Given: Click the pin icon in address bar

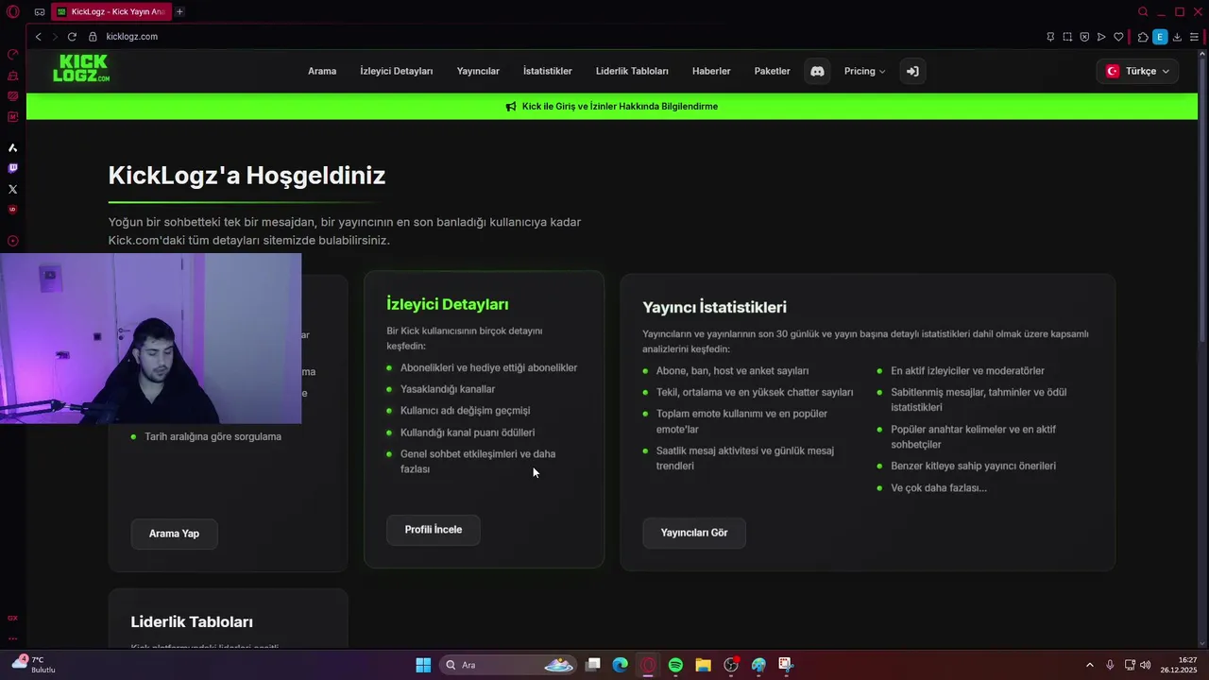Looking at the screenshot, I should tap(1050, 37).
